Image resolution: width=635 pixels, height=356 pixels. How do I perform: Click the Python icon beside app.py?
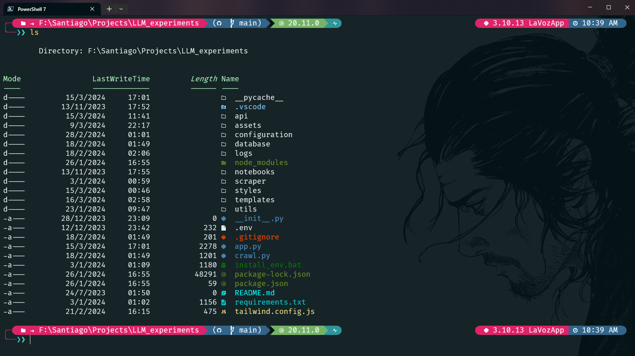223,246
